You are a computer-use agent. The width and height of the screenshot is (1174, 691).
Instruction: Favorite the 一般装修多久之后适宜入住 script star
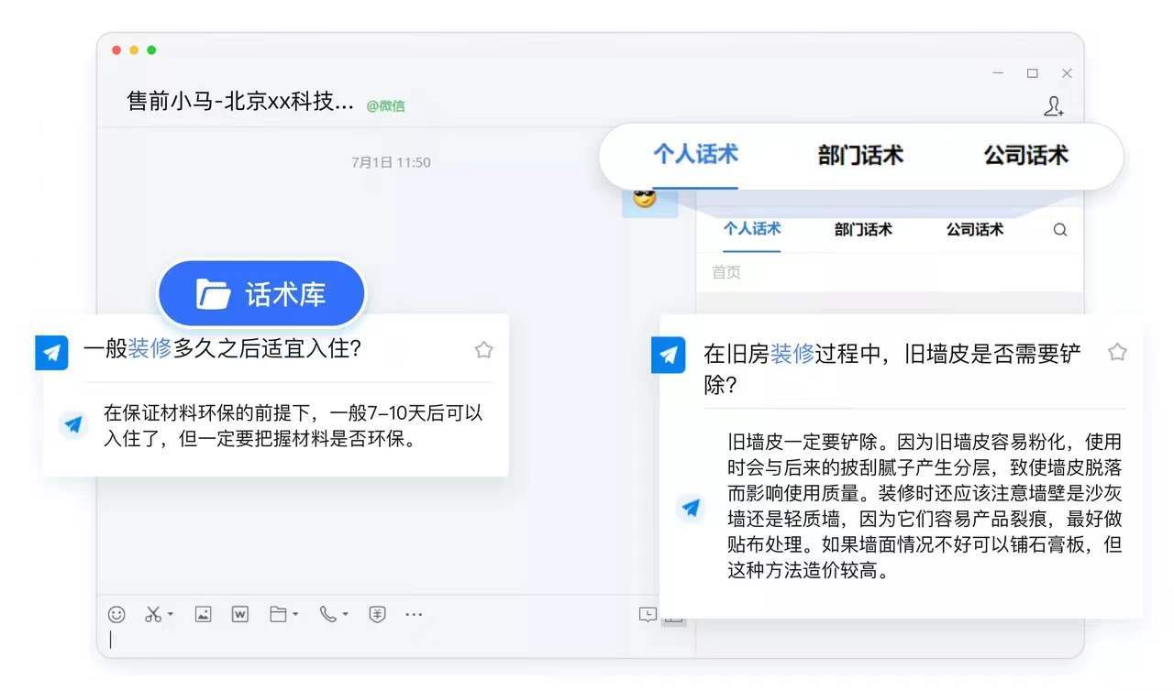coord(483,349)
